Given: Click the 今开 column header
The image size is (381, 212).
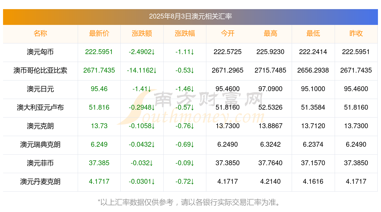Looking at the screenshot, I should (x=228, y=33).
